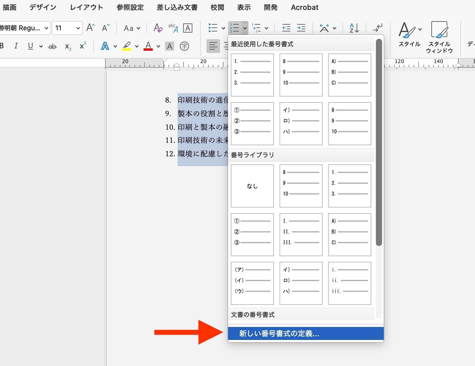Choose 新しい番号書式の定義... menu item
Image resolution: width=475 pixels, height=366 pixels.
(306, 333)
